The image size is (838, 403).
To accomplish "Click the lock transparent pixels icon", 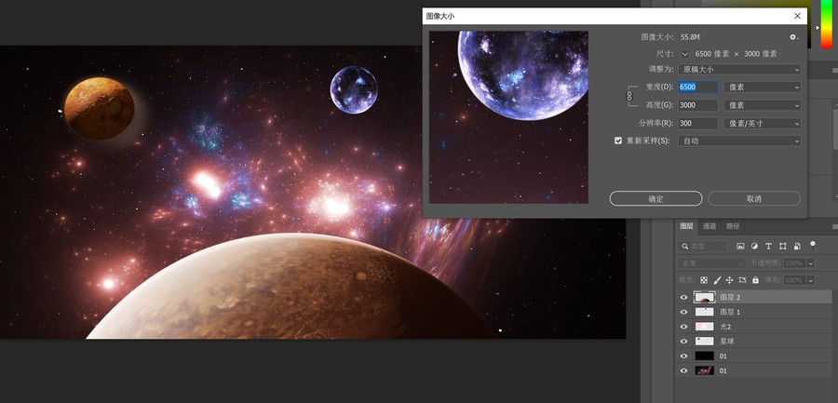I will tap(704, 280).
